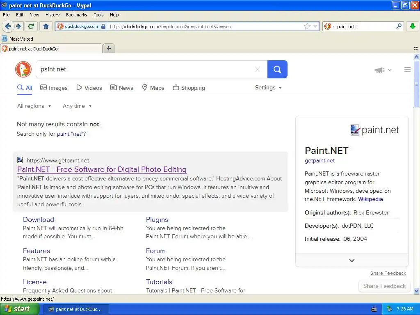Click the tab groups icon at right of tab bar
Screen dimensions: 420x315
pyautogui.click(x=416, y=48)
